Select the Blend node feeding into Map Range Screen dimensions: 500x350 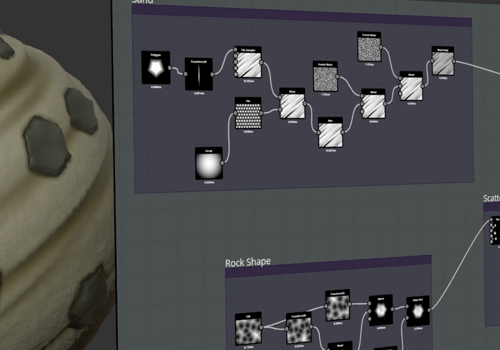[x=411, y=86]
